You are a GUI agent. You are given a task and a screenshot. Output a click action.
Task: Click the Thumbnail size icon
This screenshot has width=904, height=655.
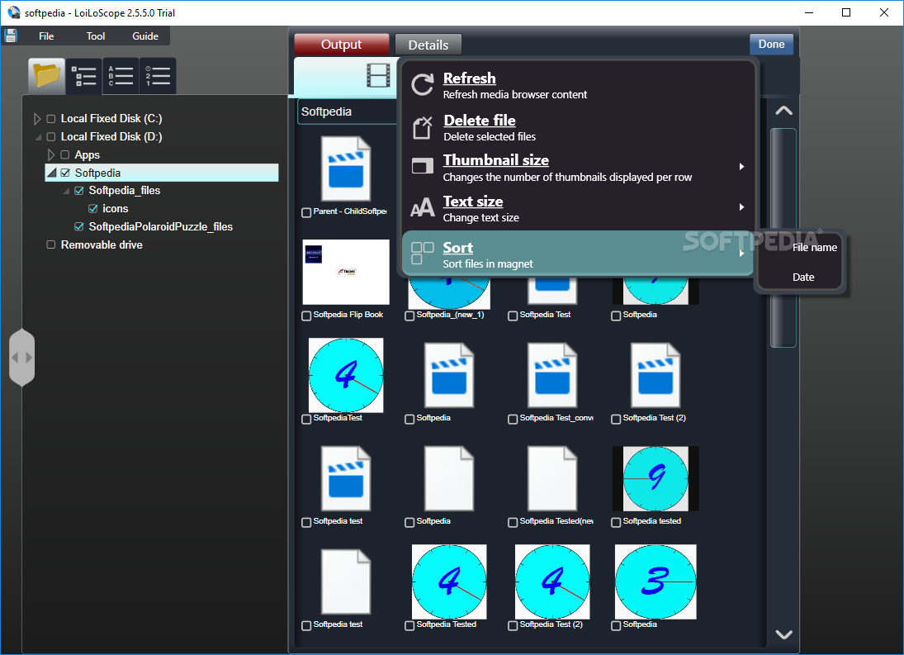tap(423, 166)
